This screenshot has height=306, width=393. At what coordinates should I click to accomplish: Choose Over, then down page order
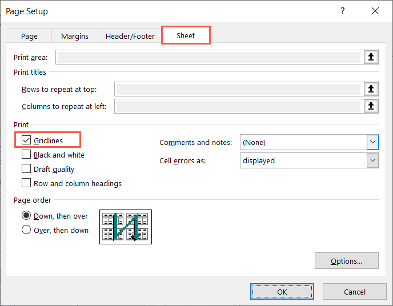pyautogui.click(x=26, y=230)
